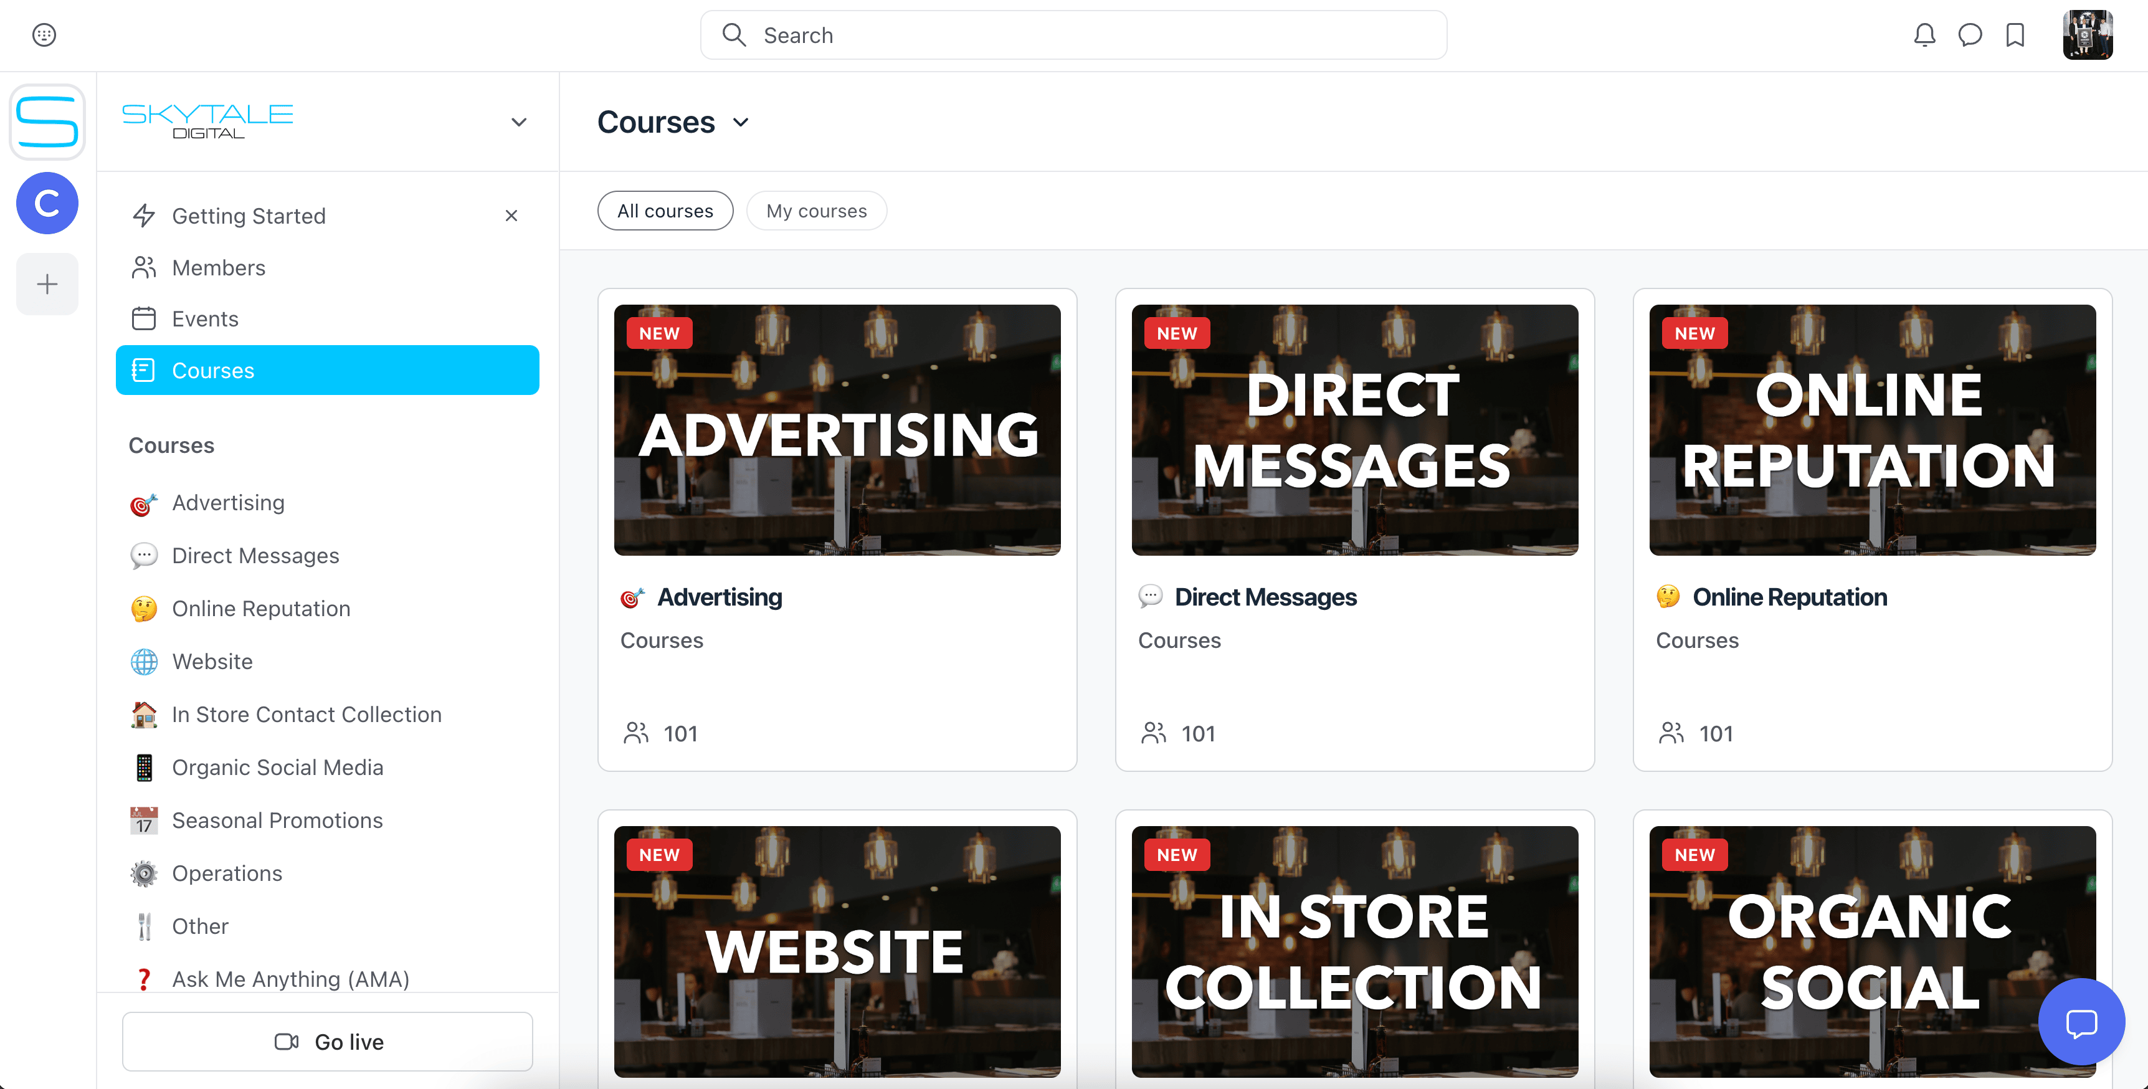Click the NEW badge on the Advertising thumbnail
Image resolution: width=2148 pixels, height=1089 pixels.
click(x=658, y=333)
